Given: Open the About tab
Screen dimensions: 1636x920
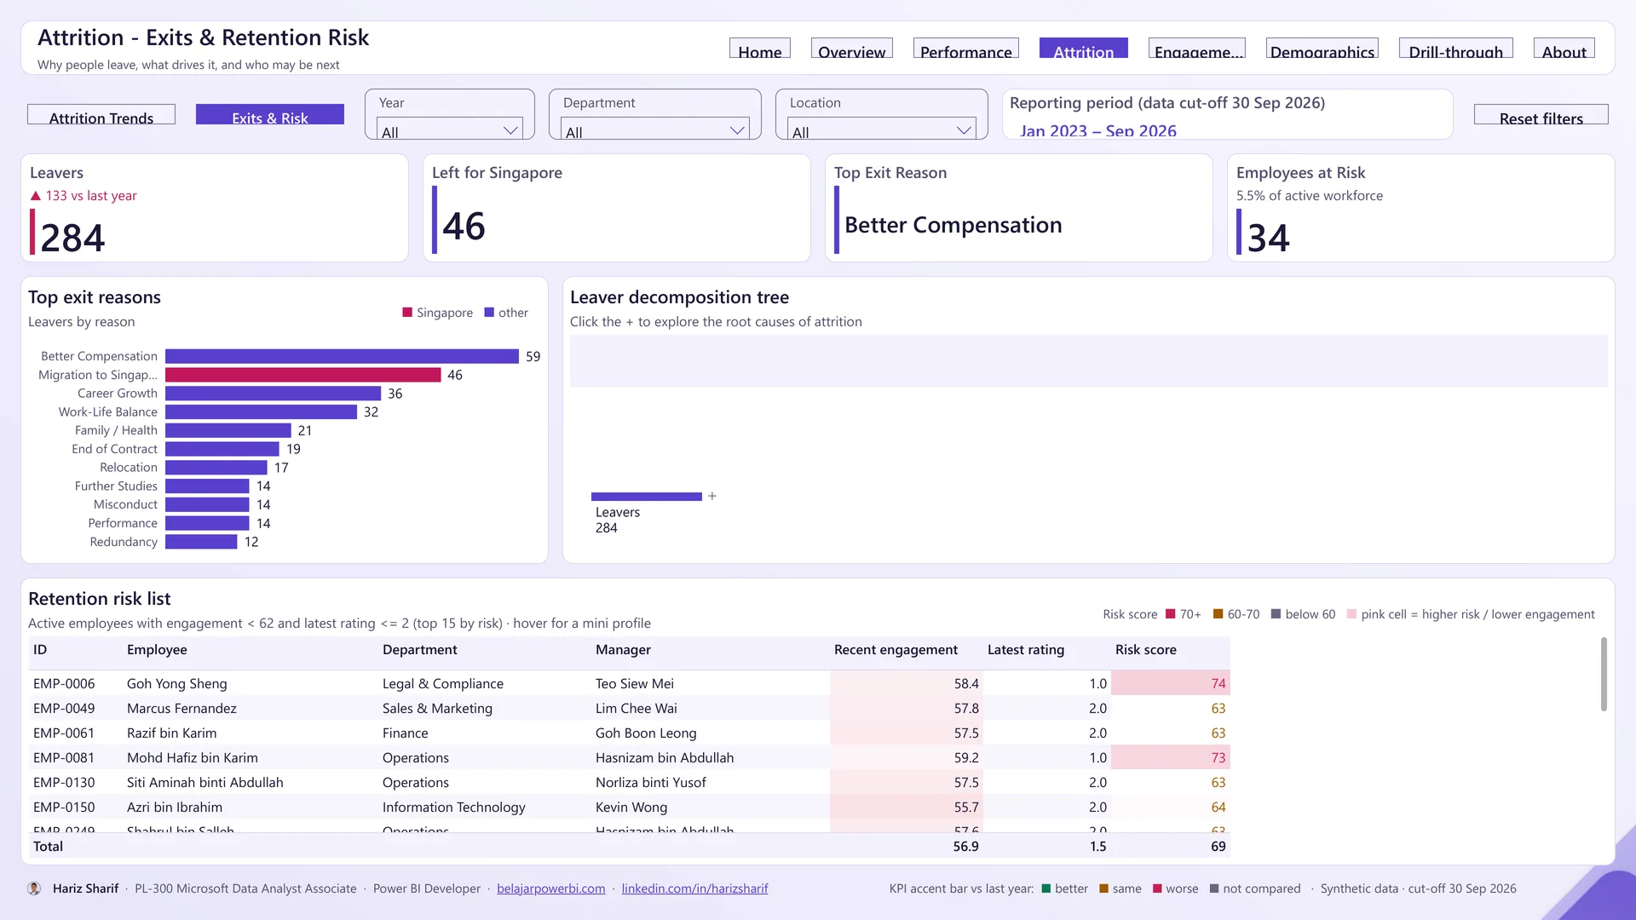Looking at the screenshot, I should 1564,49.
